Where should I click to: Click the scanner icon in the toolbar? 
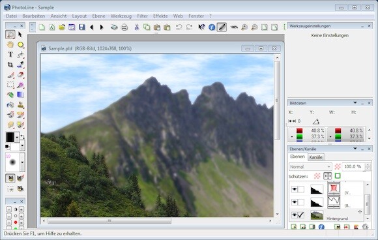114,27
